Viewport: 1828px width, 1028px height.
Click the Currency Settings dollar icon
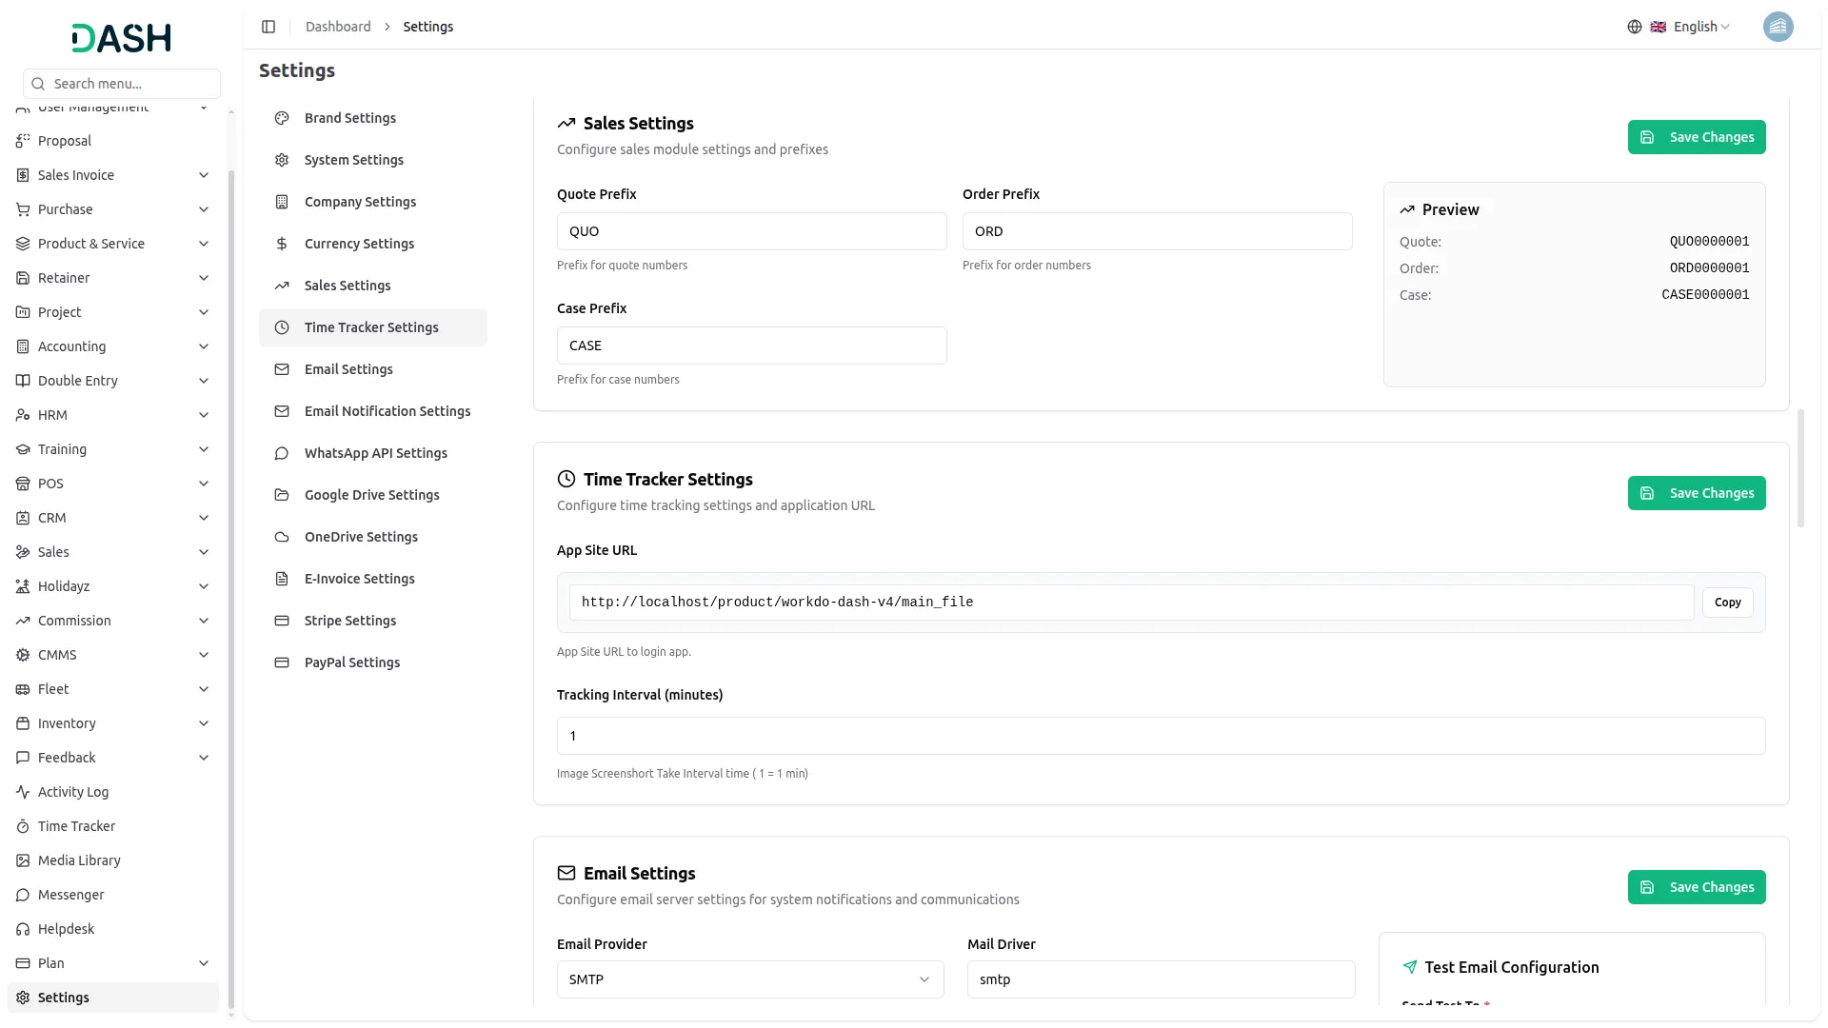pos(282,244)
